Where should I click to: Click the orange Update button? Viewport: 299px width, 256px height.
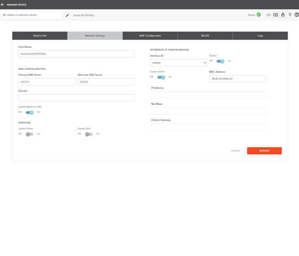tap(264, 151)
